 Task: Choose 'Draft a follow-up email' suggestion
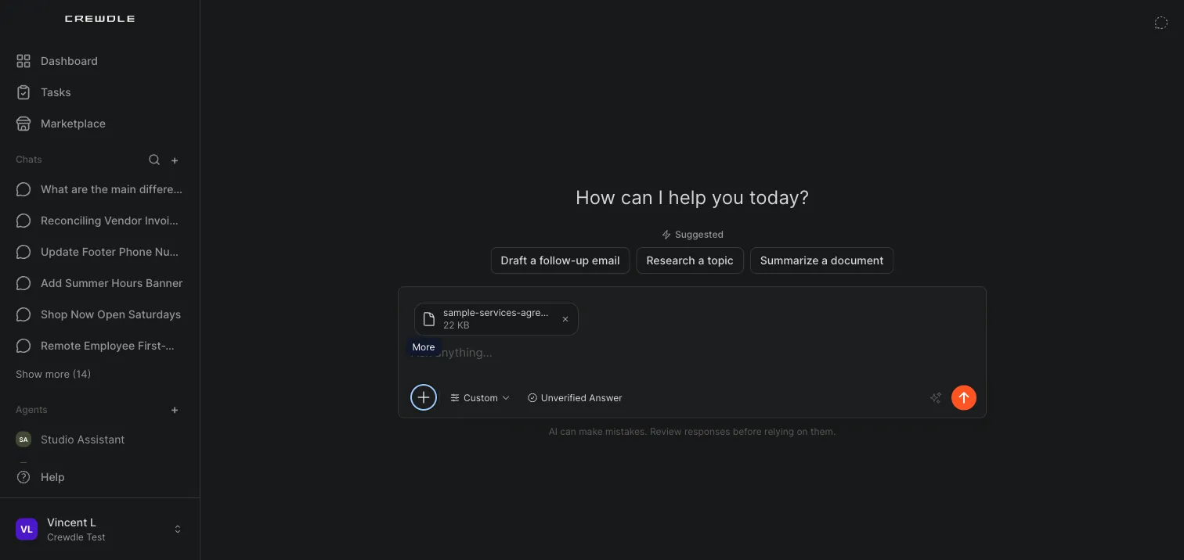pos(560,260)
